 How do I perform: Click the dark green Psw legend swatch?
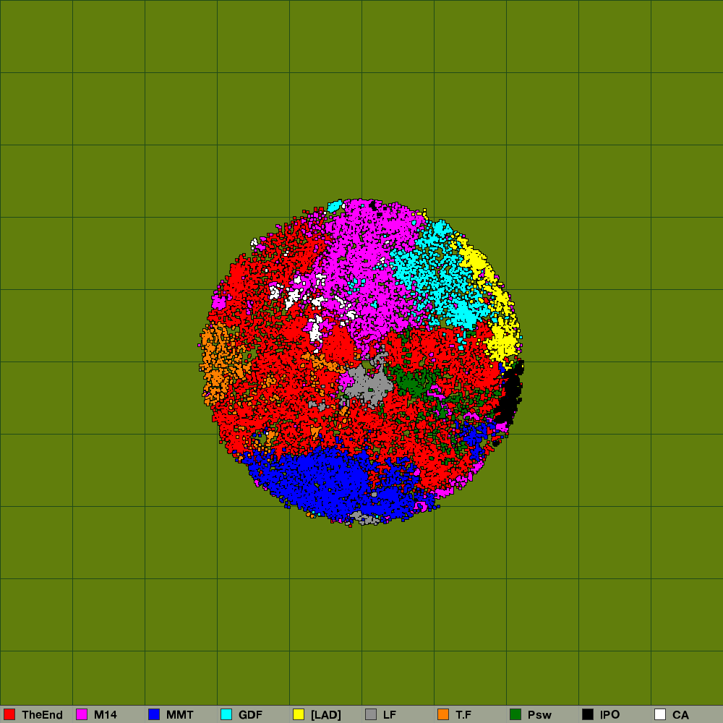tap(515, 714)
